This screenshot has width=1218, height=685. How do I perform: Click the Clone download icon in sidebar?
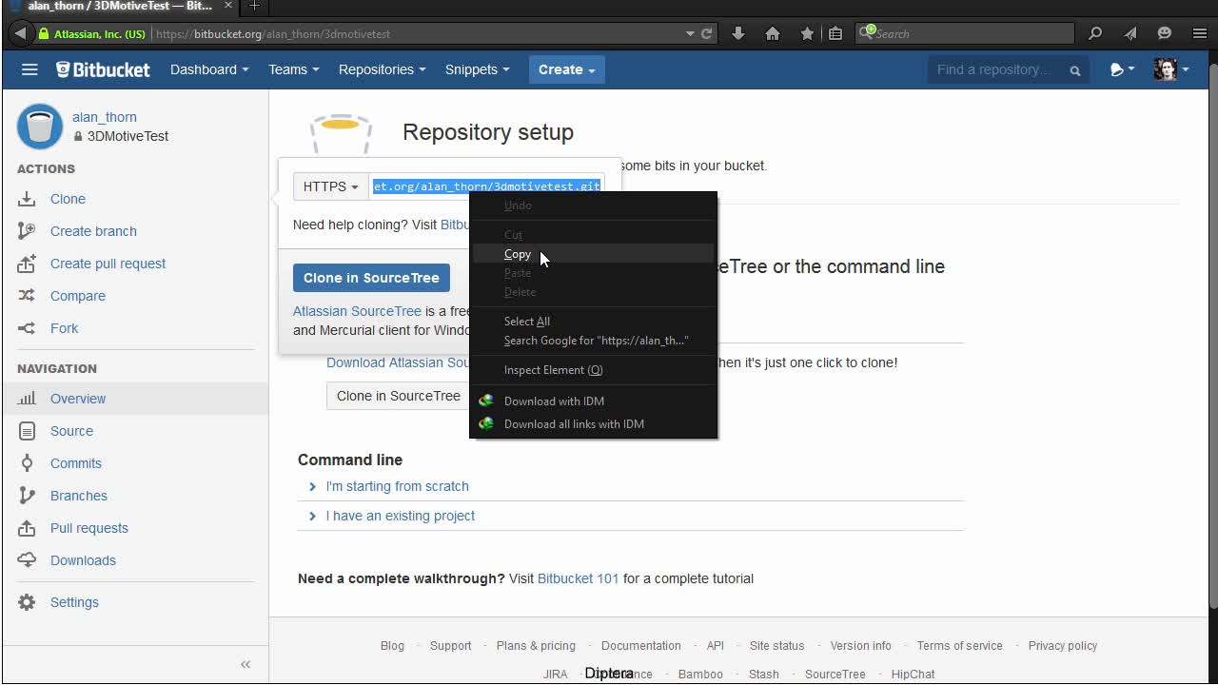click(x=27, y=199)
